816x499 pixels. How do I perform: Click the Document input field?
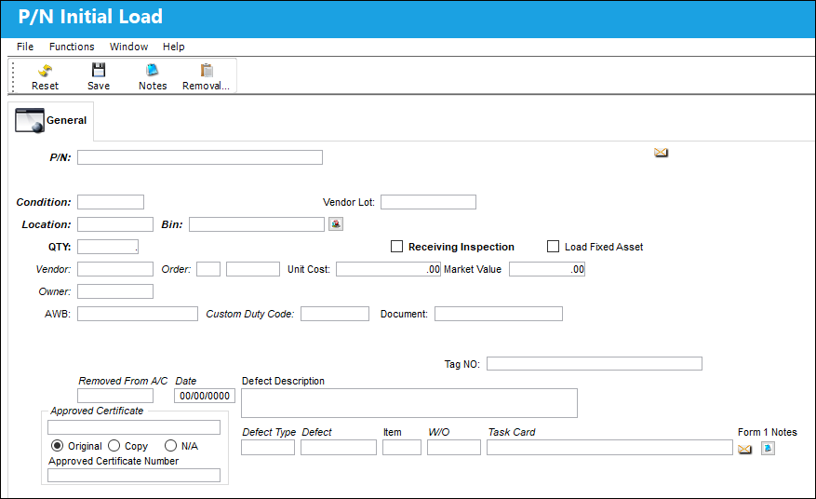pos(499,314)
